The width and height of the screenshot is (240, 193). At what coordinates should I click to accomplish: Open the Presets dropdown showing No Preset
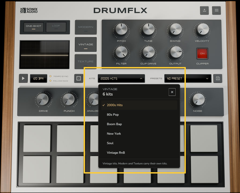pyautogui.click(x=188, y=78)
